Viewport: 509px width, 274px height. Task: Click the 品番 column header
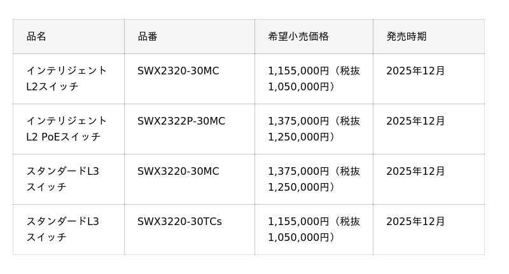(148, 37)
